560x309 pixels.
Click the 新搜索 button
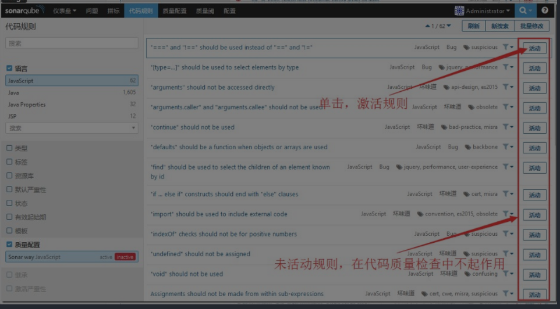[499, 26]
